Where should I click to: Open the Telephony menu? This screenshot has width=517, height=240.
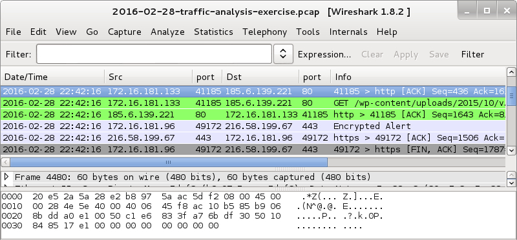[x=264, y=32]
